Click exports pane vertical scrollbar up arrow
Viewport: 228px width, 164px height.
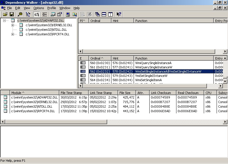click(225, 58)
